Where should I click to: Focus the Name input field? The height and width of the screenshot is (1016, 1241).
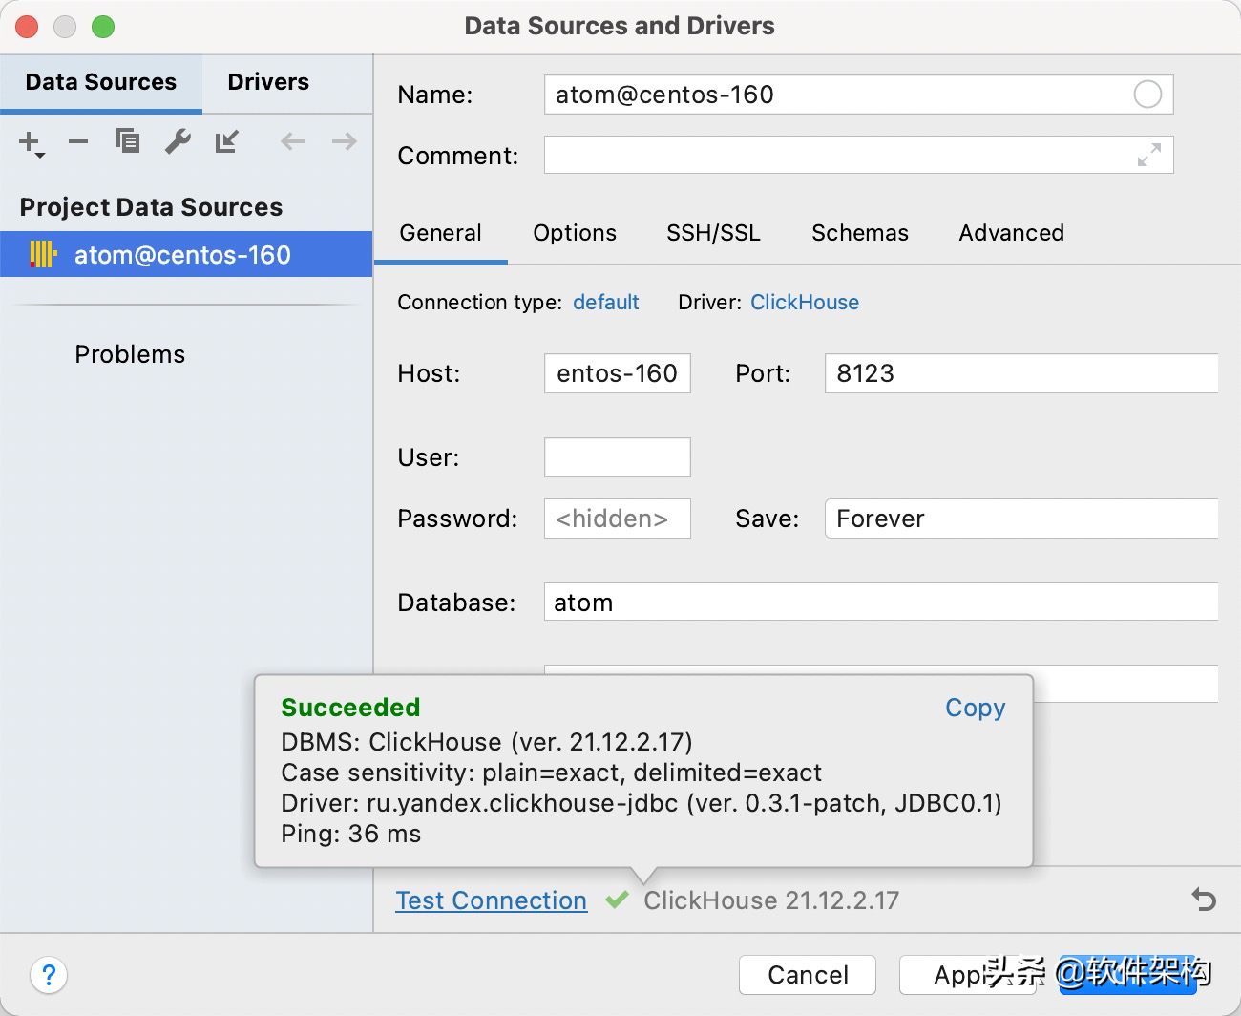pos(858,95)
